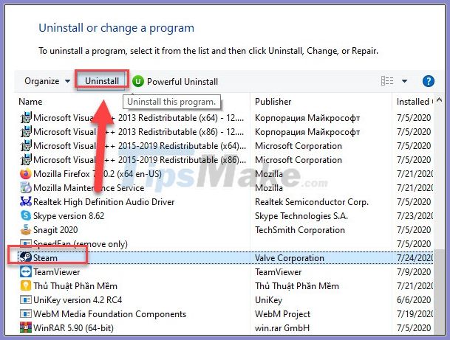Click the Mozilla Firefox icon in list

point(27,174)
